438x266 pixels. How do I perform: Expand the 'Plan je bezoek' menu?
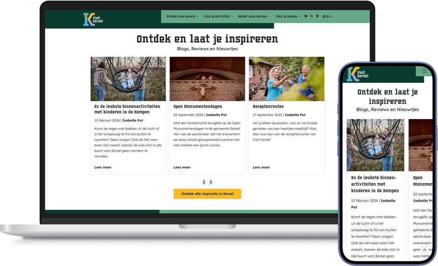pos(288,16)
